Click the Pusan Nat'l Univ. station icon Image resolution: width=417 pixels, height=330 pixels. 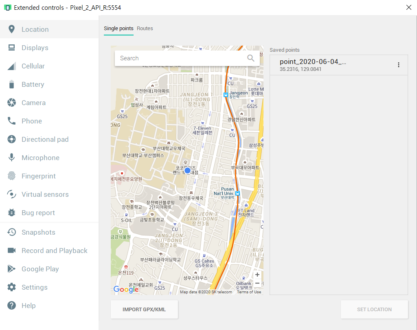click(x=238, y=193)
